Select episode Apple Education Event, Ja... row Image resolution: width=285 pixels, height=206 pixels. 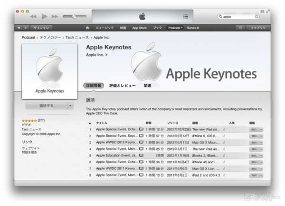tap(176, 156)
